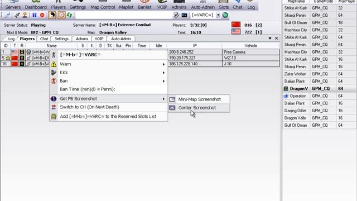
Task: Switch to the VOIP tab
Action: [99, 39]
